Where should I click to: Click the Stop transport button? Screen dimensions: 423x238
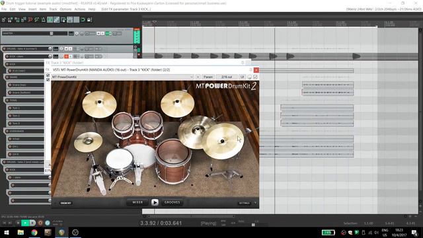coord(18,223)
